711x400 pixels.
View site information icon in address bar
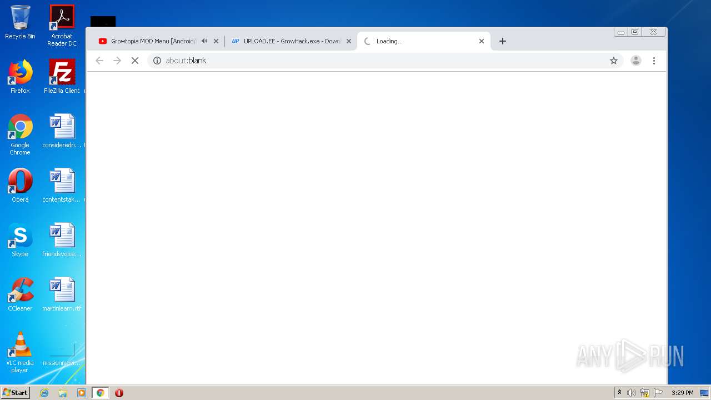[x=157, y=61]
